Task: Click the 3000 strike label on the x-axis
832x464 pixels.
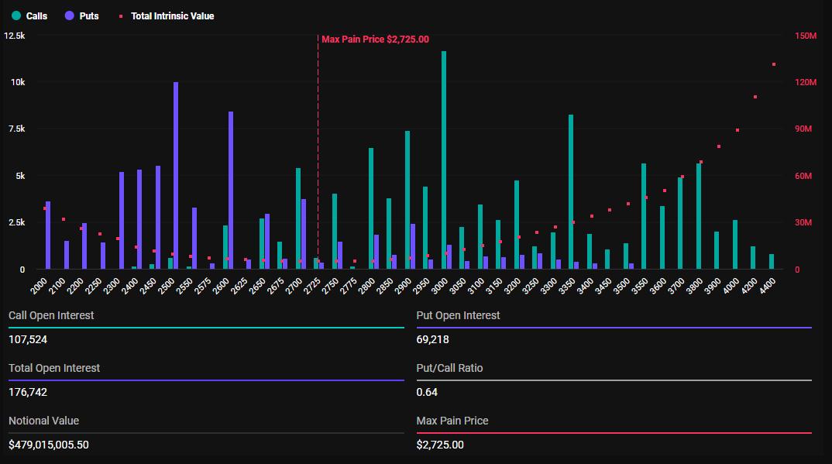Action: 440,285
